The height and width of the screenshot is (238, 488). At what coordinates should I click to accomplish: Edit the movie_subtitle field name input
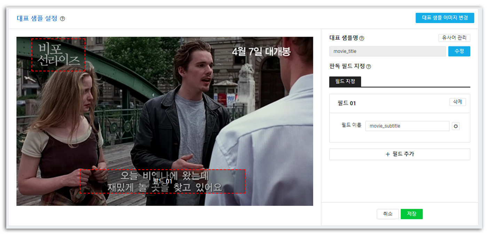point(407,126)
